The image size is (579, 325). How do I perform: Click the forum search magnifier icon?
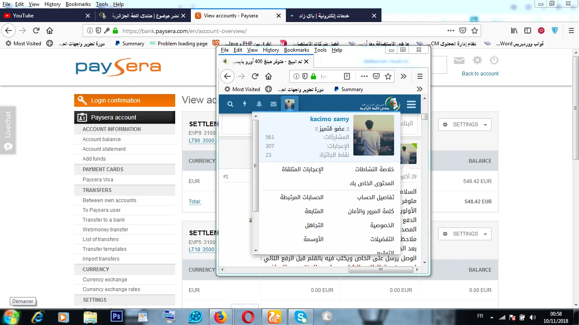coord(230,104)
